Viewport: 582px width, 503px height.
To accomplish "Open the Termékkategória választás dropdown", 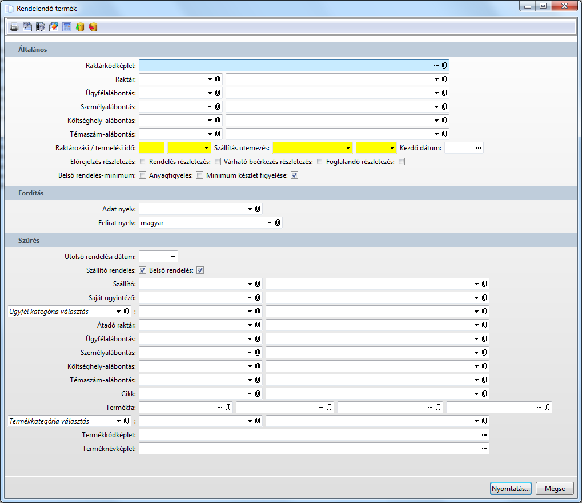I will point(118,421).
